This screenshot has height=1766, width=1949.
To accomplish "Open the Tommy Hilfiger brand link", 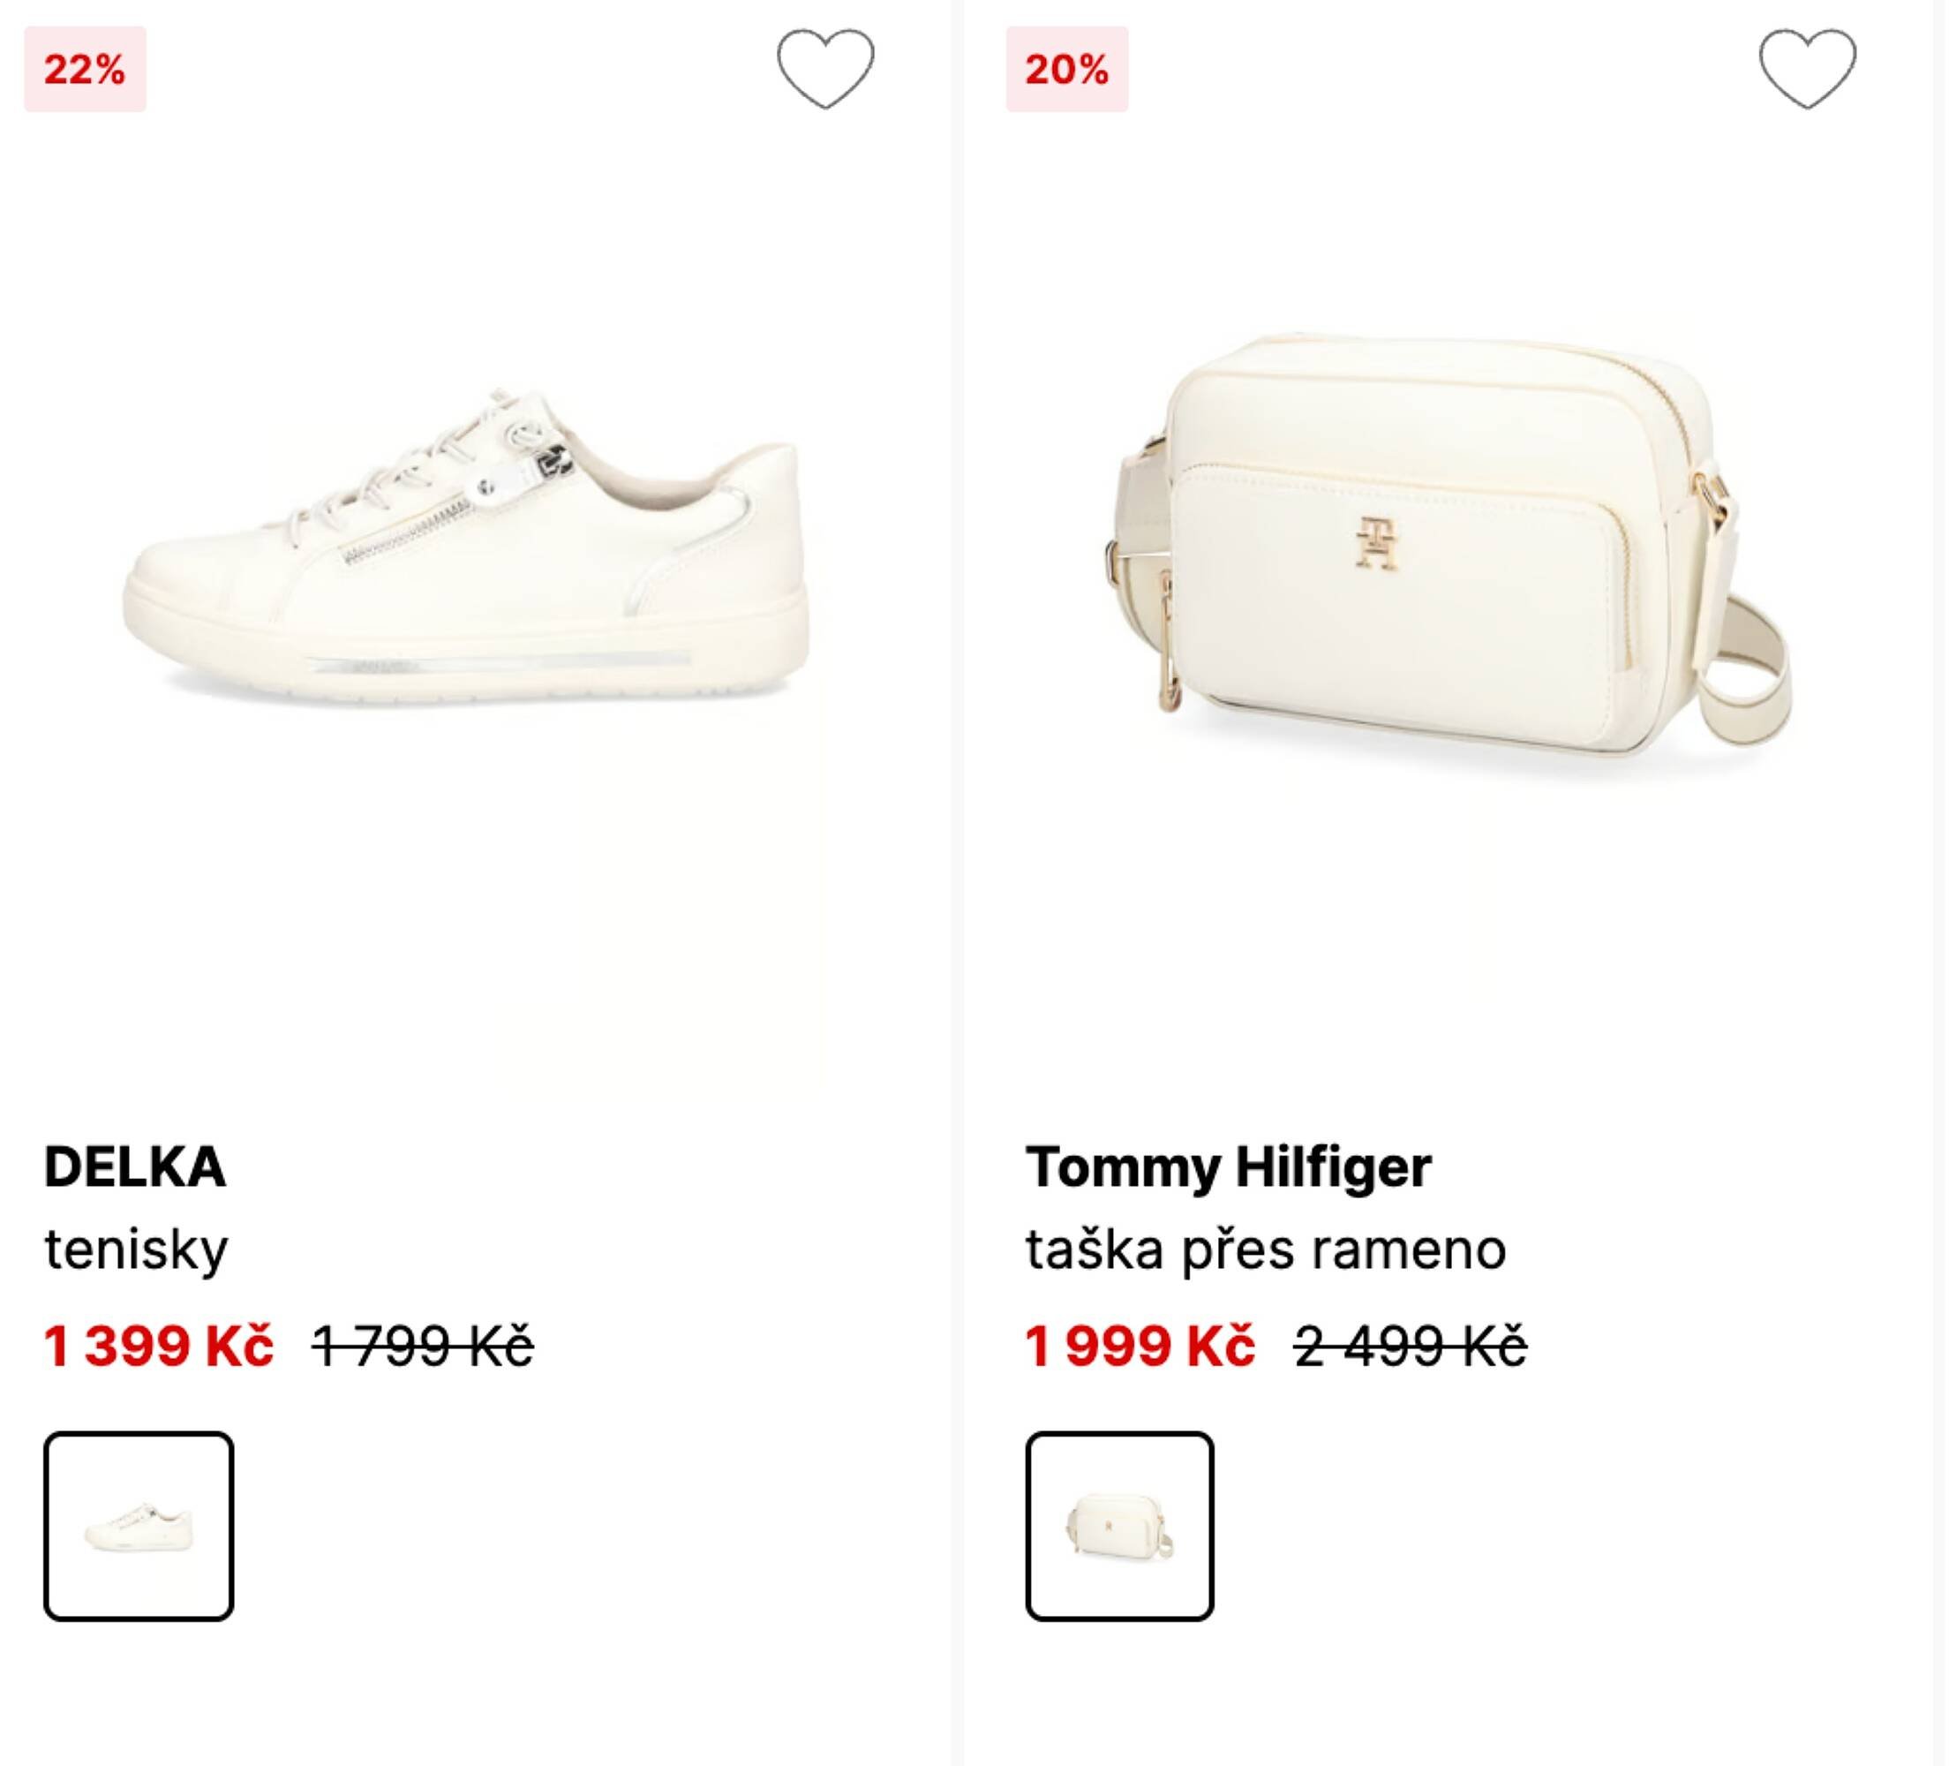I will pyautogui.click(x=1228, y=1166).
